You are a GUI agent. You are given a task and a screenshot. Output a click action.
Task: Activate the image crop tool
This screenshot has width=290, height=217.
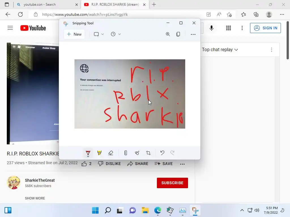click(148, 153)
